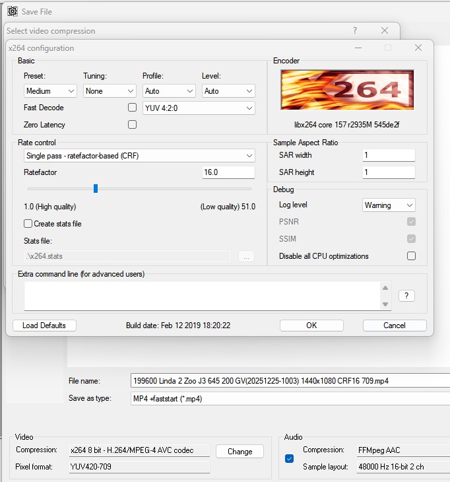450x482 pixels.
Task: Click the extra command line help button
Action: point(406,296)
